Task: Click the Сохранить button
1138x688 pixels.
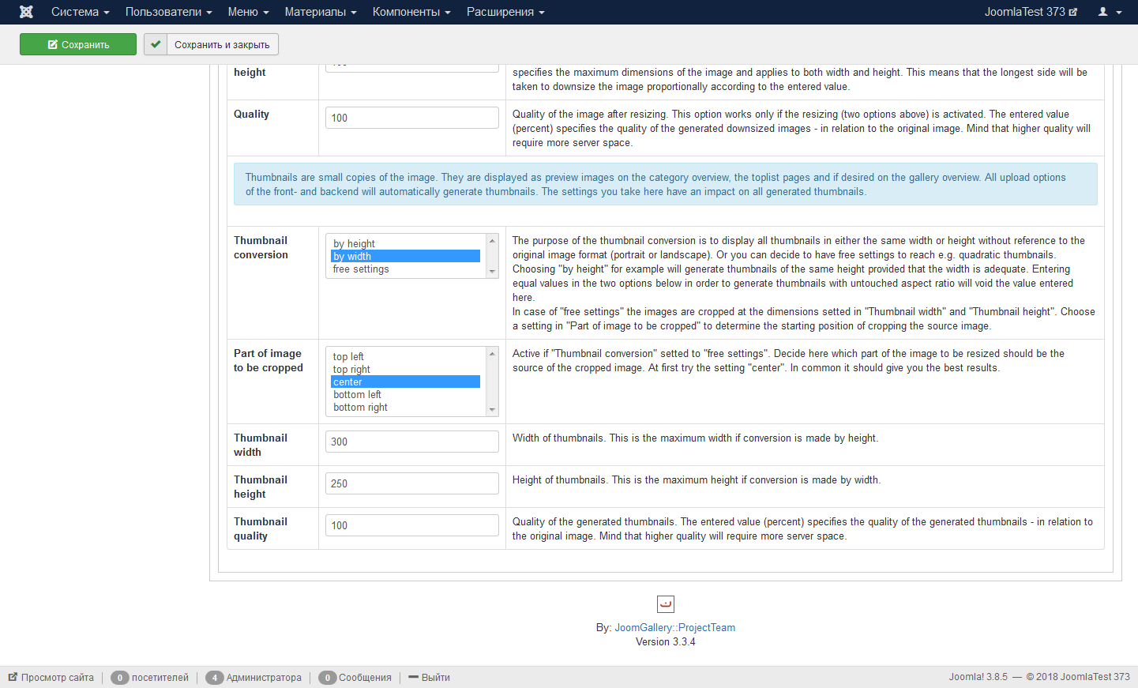Action: coord(78,44)
